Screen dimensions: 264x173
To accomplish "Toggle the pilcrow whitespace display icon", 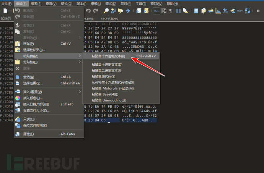I will click(171, 11).
